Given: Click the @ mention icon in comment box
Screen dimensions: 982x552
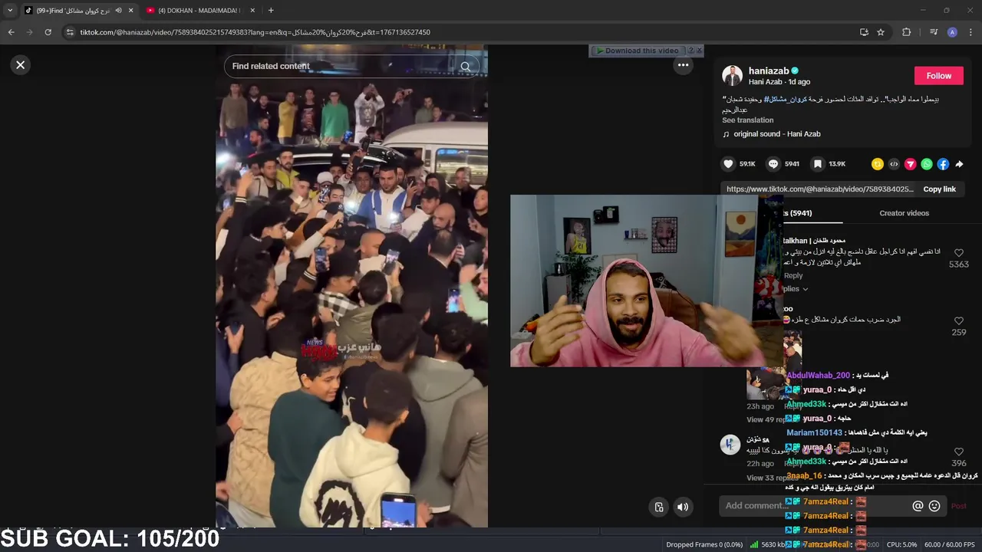Looking at the screenshot, I should 918,506.
